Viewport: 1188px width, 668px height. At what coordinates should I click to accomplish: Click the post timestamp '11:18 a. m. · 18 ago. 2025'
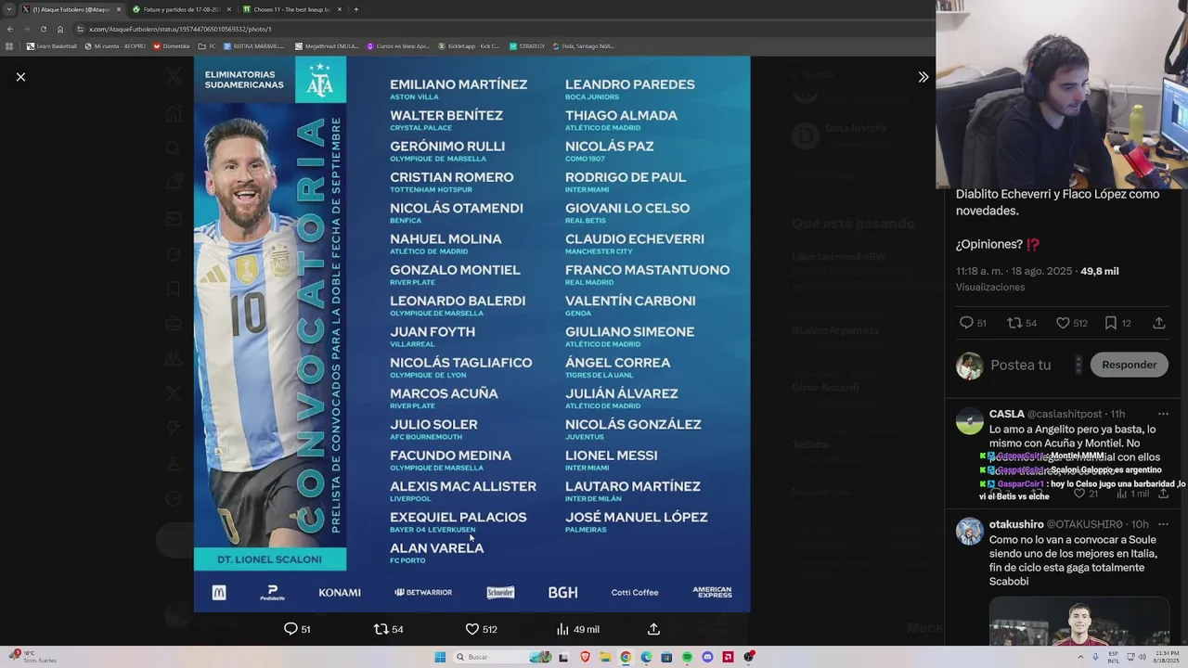pyautogui.click(x=1014, y=271)
